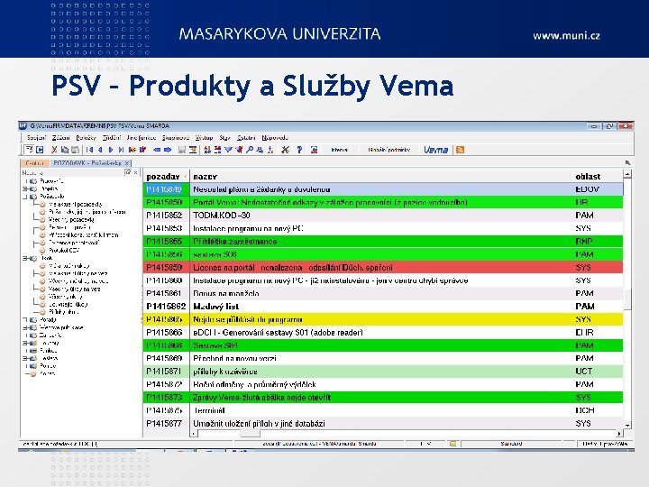Open the Nápověda menu

(x=275, y=138)
